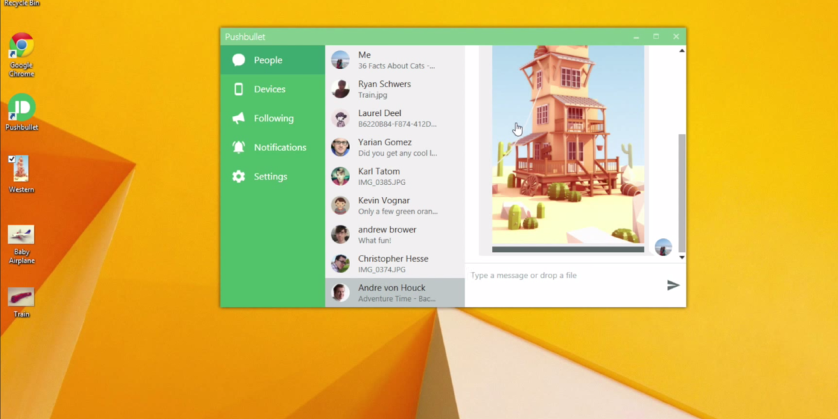Select Yarian Gomez chat
The height and width of the screenshot is (419, 838).
(x=395, y=147)
